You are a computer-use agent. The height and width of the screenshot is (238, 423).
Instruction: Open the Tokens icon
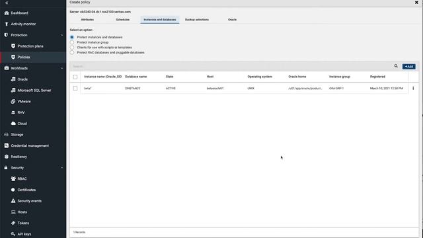pyautogui.click(x=13, y=223)
